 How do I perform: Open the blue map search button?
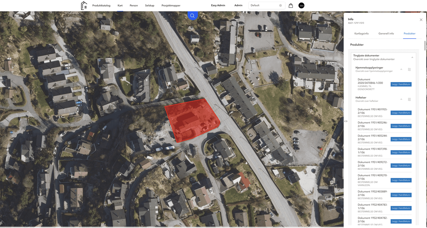193,16
